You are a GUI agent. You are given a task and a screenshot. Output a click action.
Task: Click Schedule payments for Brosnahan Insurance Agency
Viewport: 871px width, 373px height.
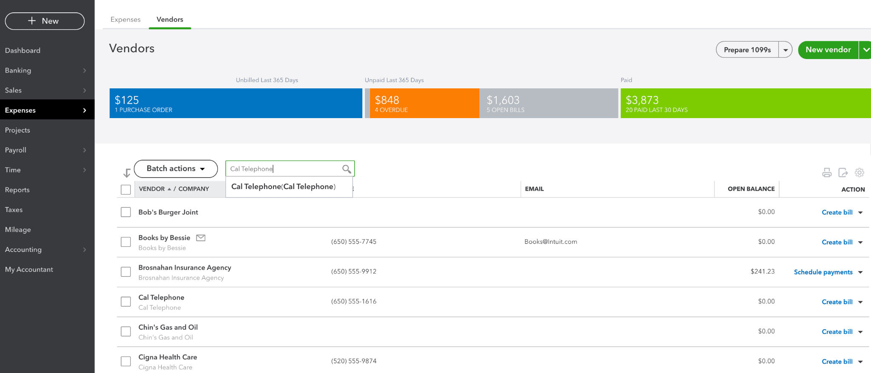click(823, 272)
